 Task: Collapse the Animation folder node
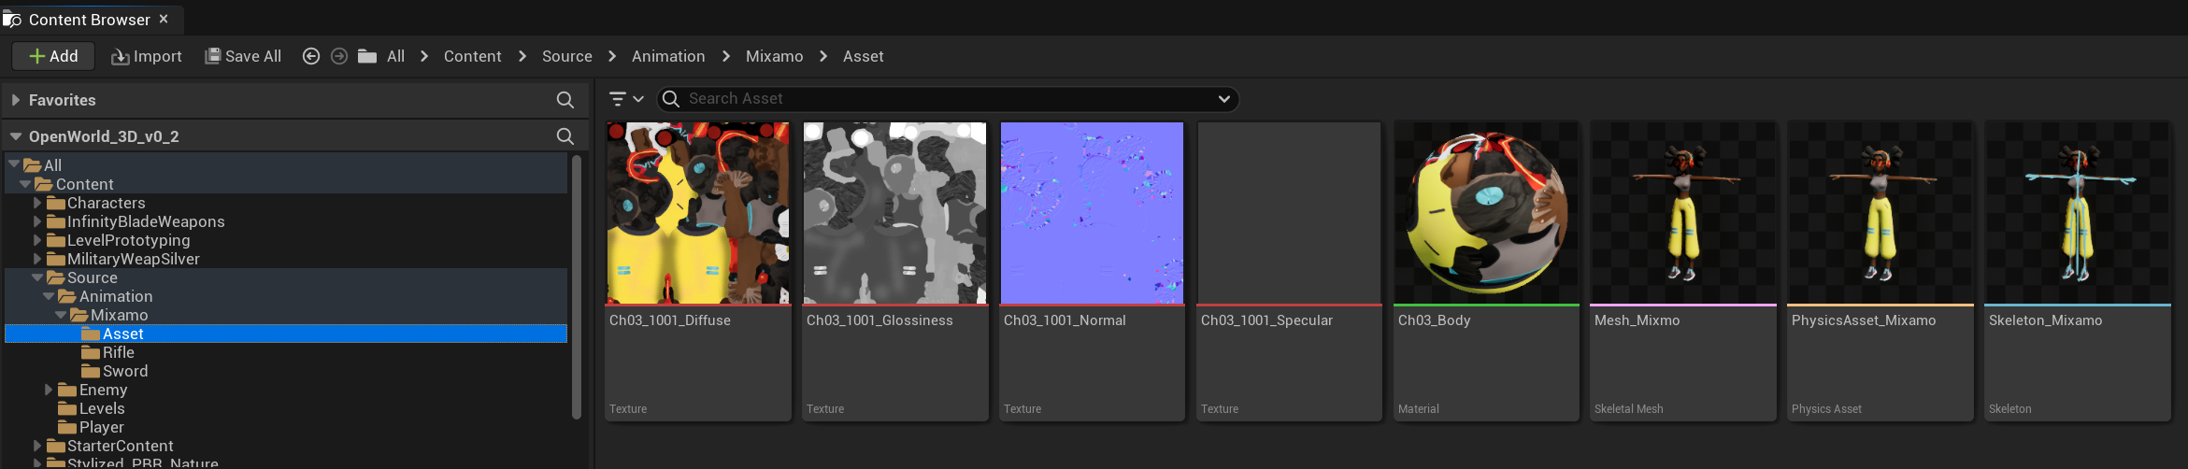pyautogui.click(x=49, y=296)
